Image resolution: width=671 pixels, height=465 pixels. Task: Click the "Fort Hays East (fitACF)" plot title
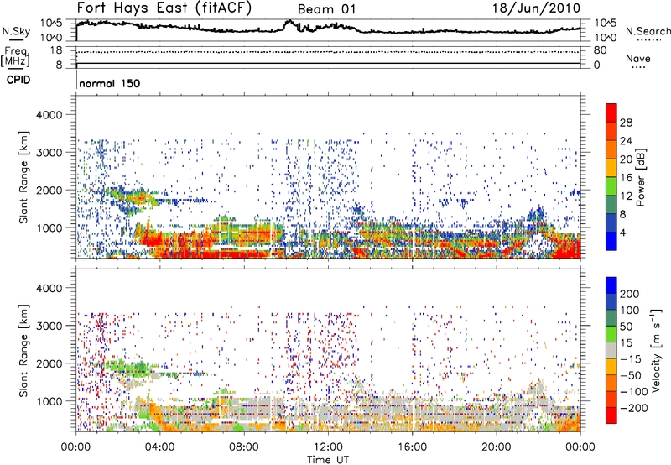pyautogui.click(x=164, y=8)
